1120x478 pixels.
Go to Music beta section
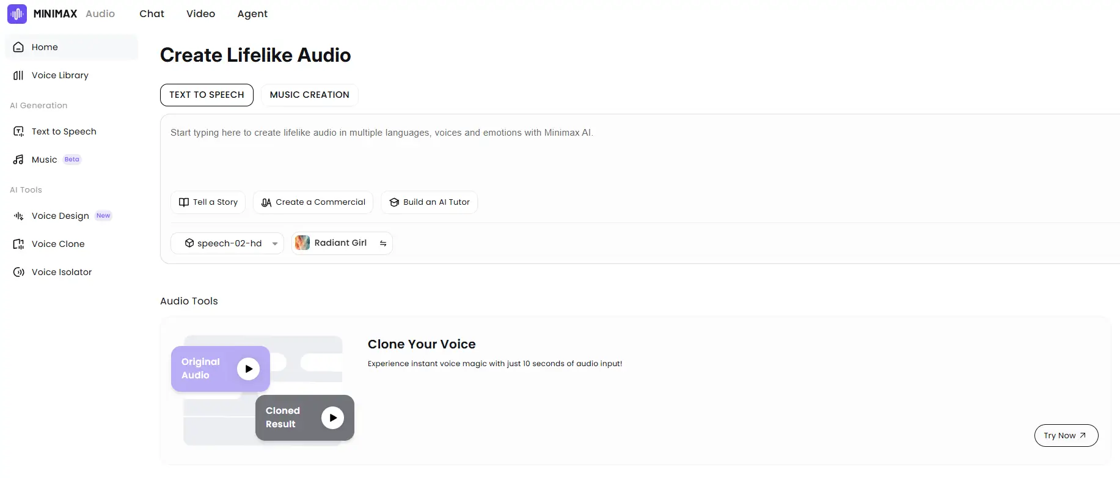pos(45,160)
